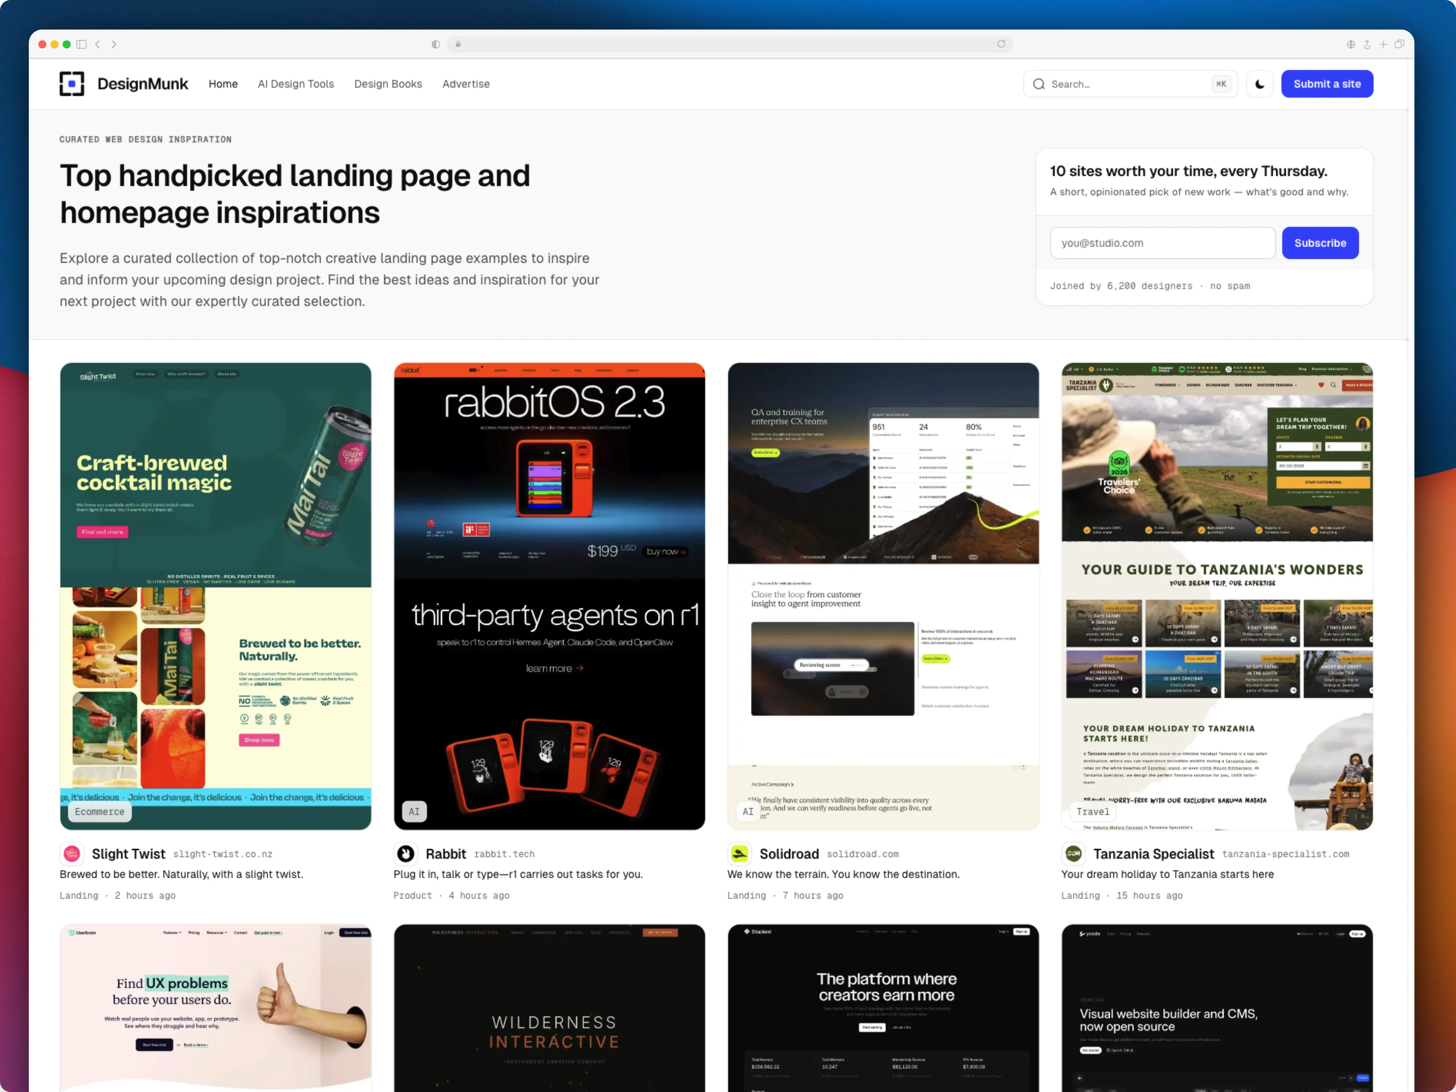The width and height of the screenshot is (1456, 1092).
Task: Click 'Your dream holiday to Tanzania' description
Action: pos(1167,874)
